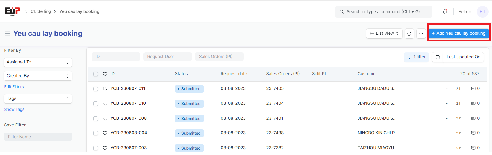Tick the checkbox for YCB-230808-004
The width and height of the screenshot is (492, 155).
point(96,133)
